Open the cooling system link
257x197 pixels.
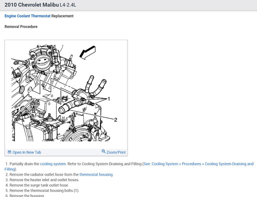coord(53,164)
